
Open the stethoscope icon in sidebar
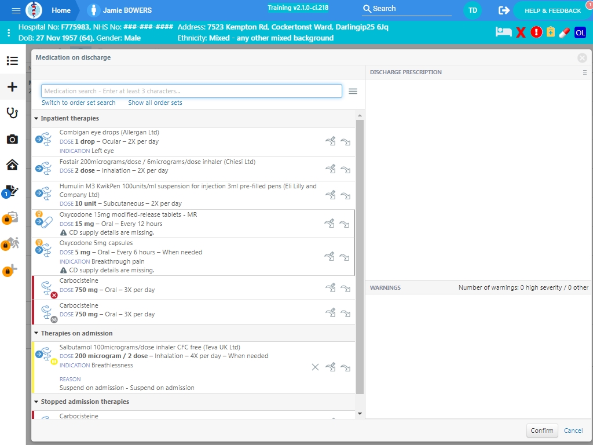13,113
